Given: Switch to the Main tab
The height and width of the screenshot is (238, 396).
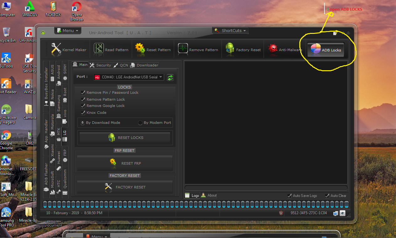Looking at the screenshot, I should [80, 65].
